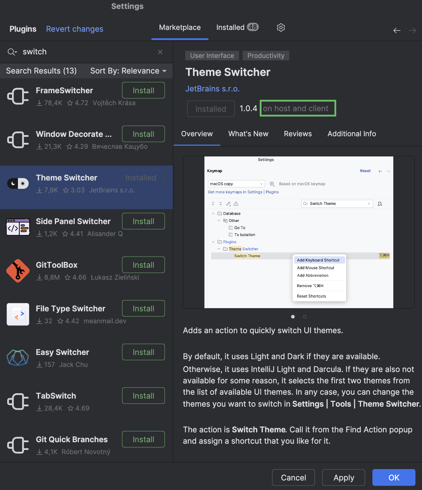Open the Overview tab
Viewport: 422px width, 490px height.
(x=197, y=134)
